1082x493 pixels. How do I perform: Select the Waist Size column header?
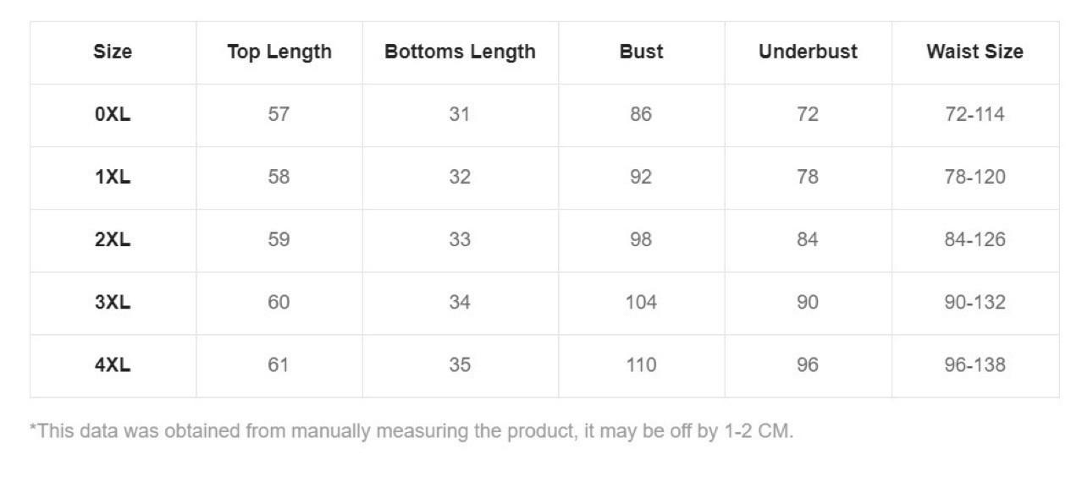tap(974, 52)
